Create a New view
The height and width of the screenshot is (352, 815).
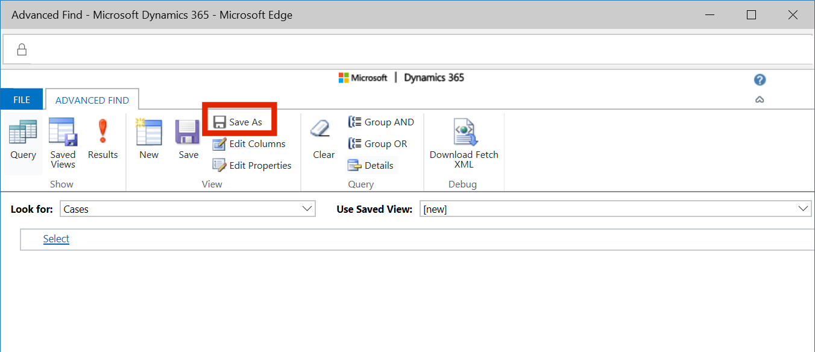click(x=149, y=140)
